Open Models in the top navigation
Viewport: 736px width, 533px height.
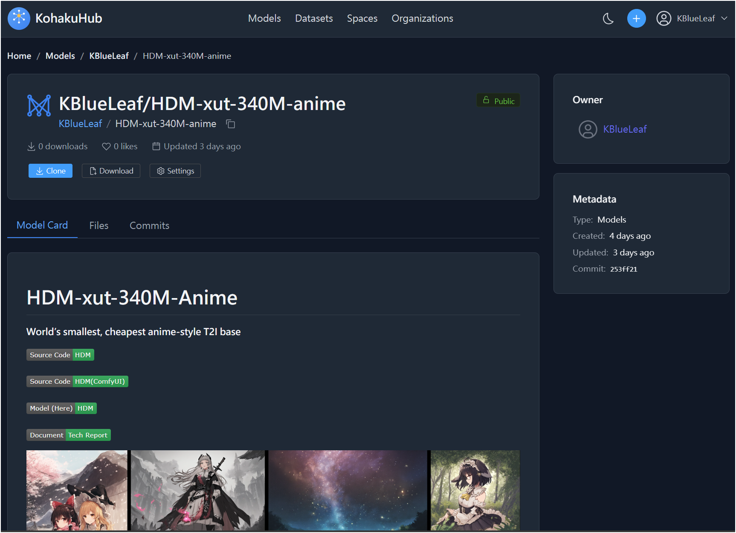pyautogui.click(x=264, y=18)
